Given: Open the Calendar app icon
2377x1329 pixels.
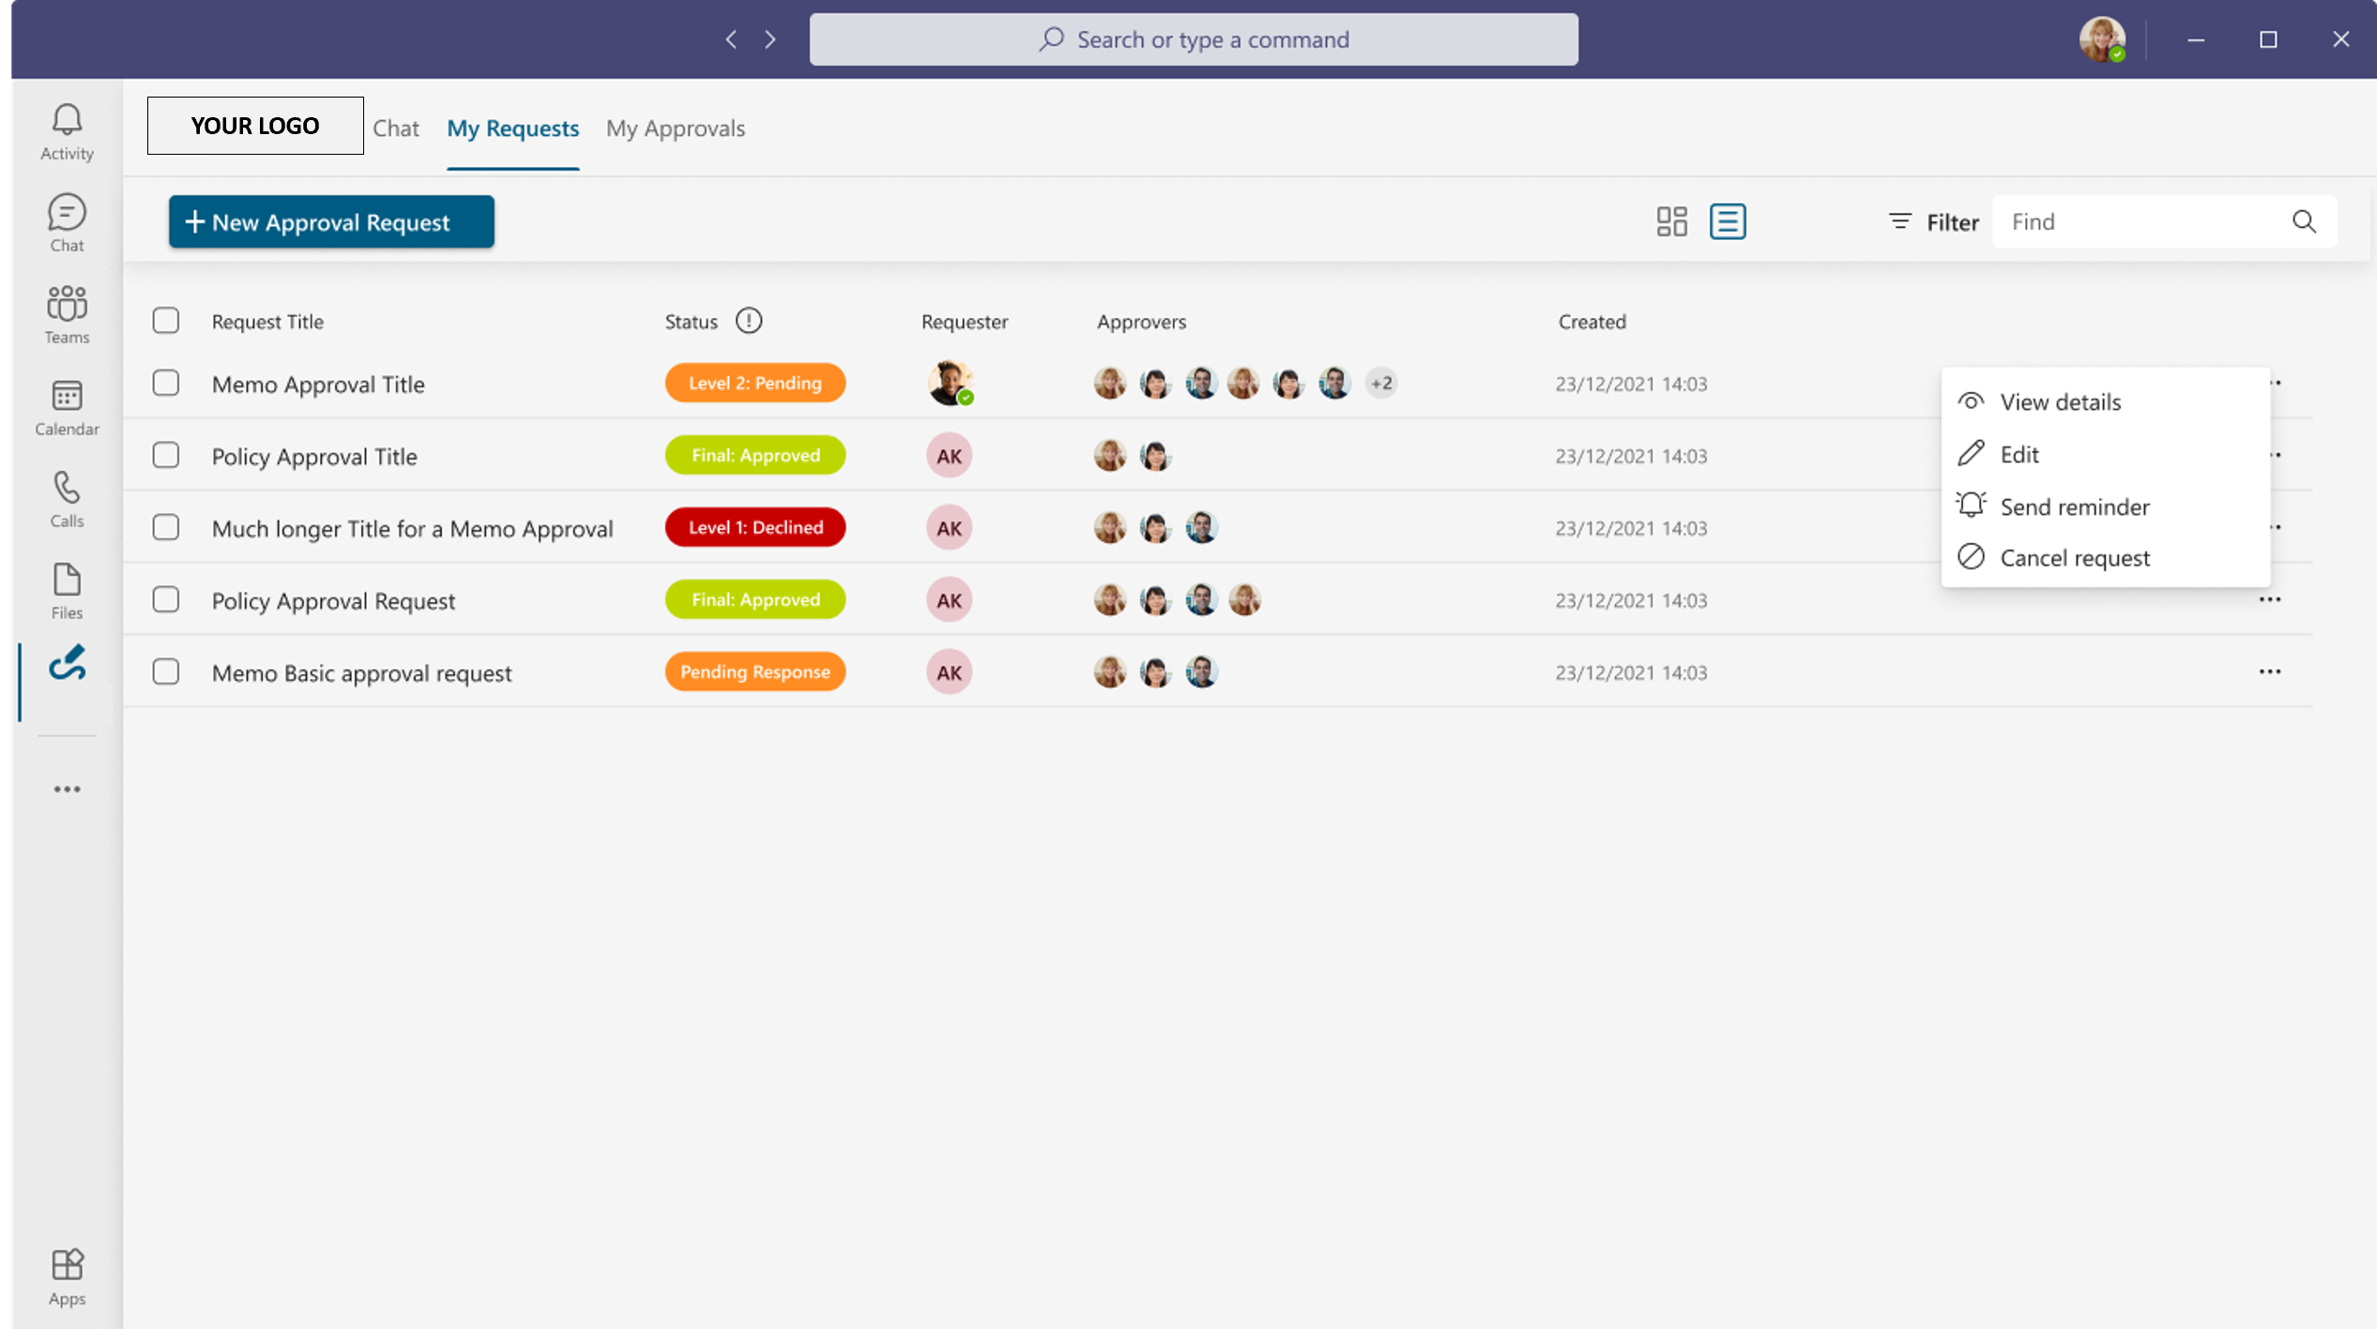Looking at the screenshot, I should coord(67,406).
